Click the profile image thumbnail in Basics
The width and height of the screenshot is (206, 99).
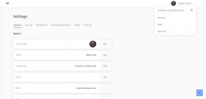(93, 44)
